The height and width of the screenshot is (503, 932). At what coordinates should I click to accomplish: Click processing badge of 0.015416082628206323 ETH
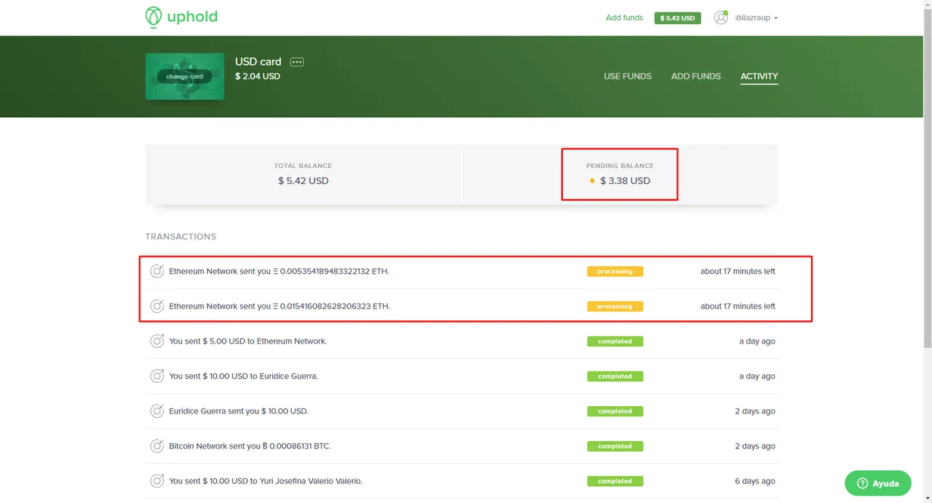[615, 306]
